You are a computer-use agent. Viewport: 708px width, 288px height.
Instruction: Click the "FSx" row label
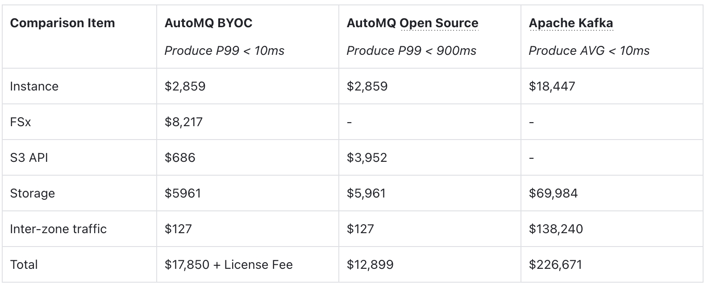[21, 122]
